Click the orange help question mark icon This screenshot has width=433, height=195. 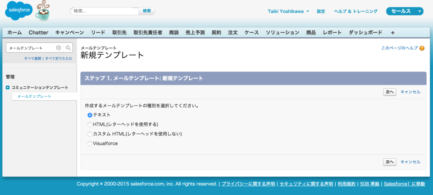tap(422, 48)
